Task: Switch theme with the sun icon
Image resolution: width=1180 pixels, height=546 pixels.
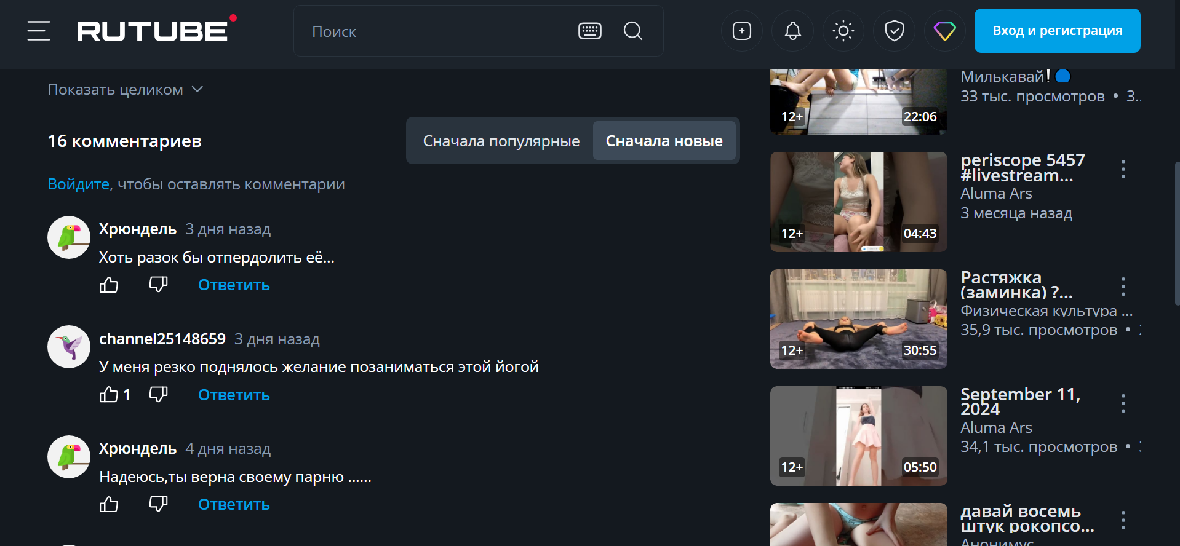Action: point(843,31)
